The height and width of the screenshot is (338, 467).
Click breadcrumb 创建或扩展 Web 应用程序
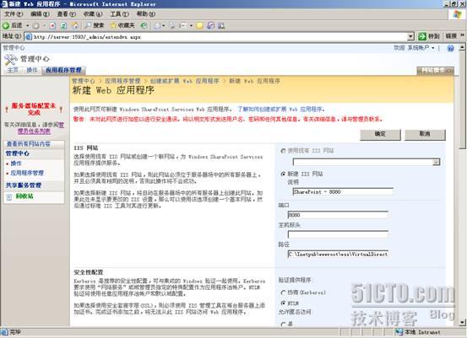click(x=185, y=81)
